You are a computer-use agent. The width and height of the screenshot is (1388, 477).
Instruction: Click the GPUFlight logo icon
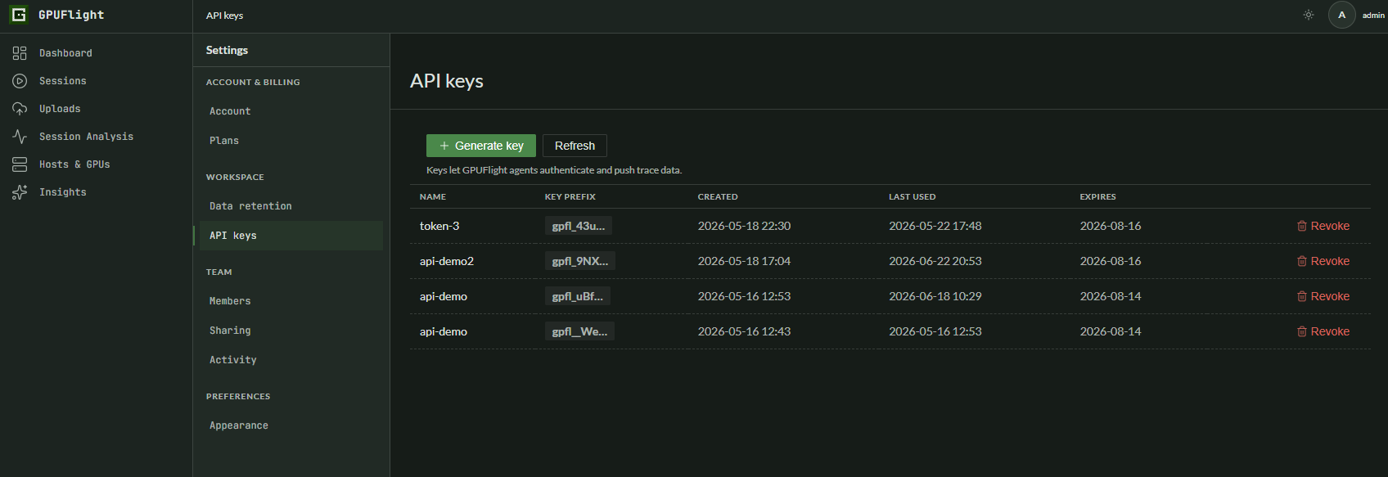point(19,15)
